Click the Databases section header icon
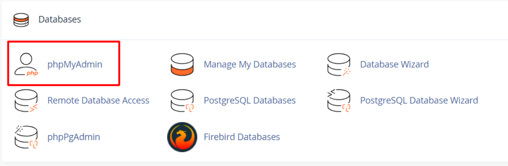The image size is (508, 166). [x=21, y=20]
